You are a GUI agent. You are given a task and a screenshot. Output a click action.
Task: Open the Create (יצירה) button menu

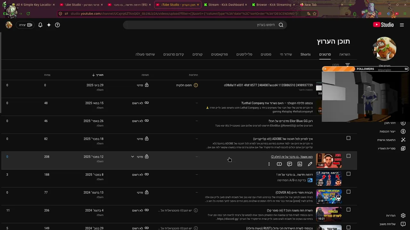25,25
